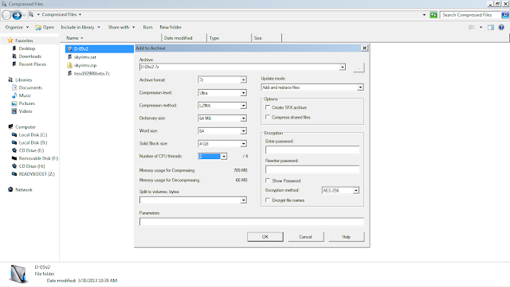
Task: Open the Organize menu
Action: pos(17,27)
